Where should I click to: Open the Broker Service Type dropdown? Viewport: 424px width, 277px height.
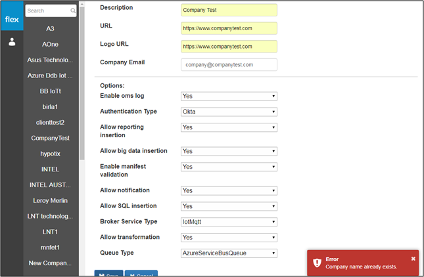pos(229,222)
